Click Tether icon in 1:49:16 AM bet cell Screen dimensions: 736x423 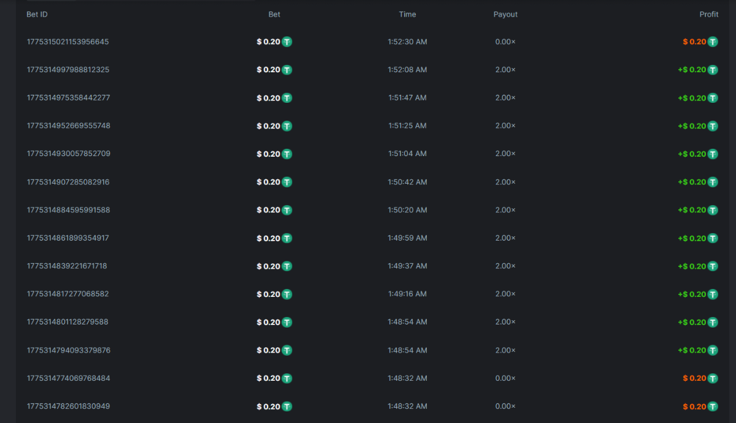point(287,294)
